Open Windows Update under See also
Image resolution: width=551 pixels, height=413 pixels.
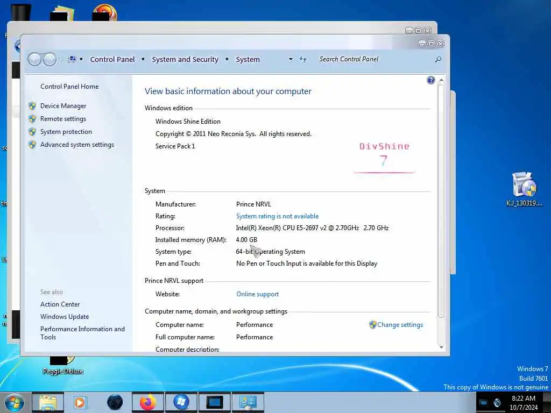tap(65, 316)
